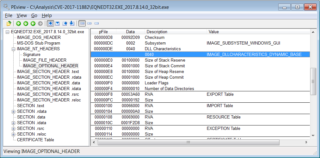Screen dimensions: 320x158
Task: Click the green down arrow toolbar icon
Action: tap(26, 24)
